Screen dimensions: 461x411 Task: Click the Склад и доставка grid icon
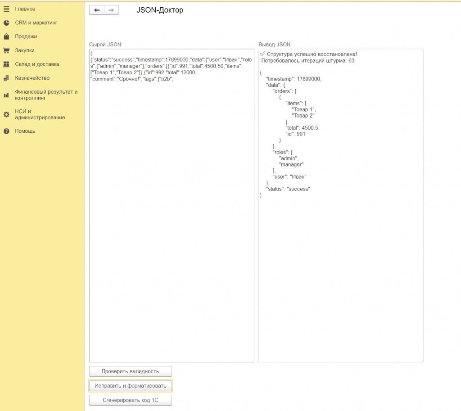click(6, 64)
